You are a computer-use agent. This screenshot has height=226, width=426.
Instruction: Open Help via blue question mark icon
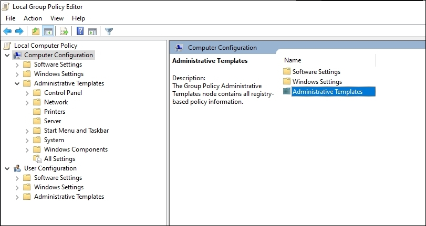click(80, 31)
